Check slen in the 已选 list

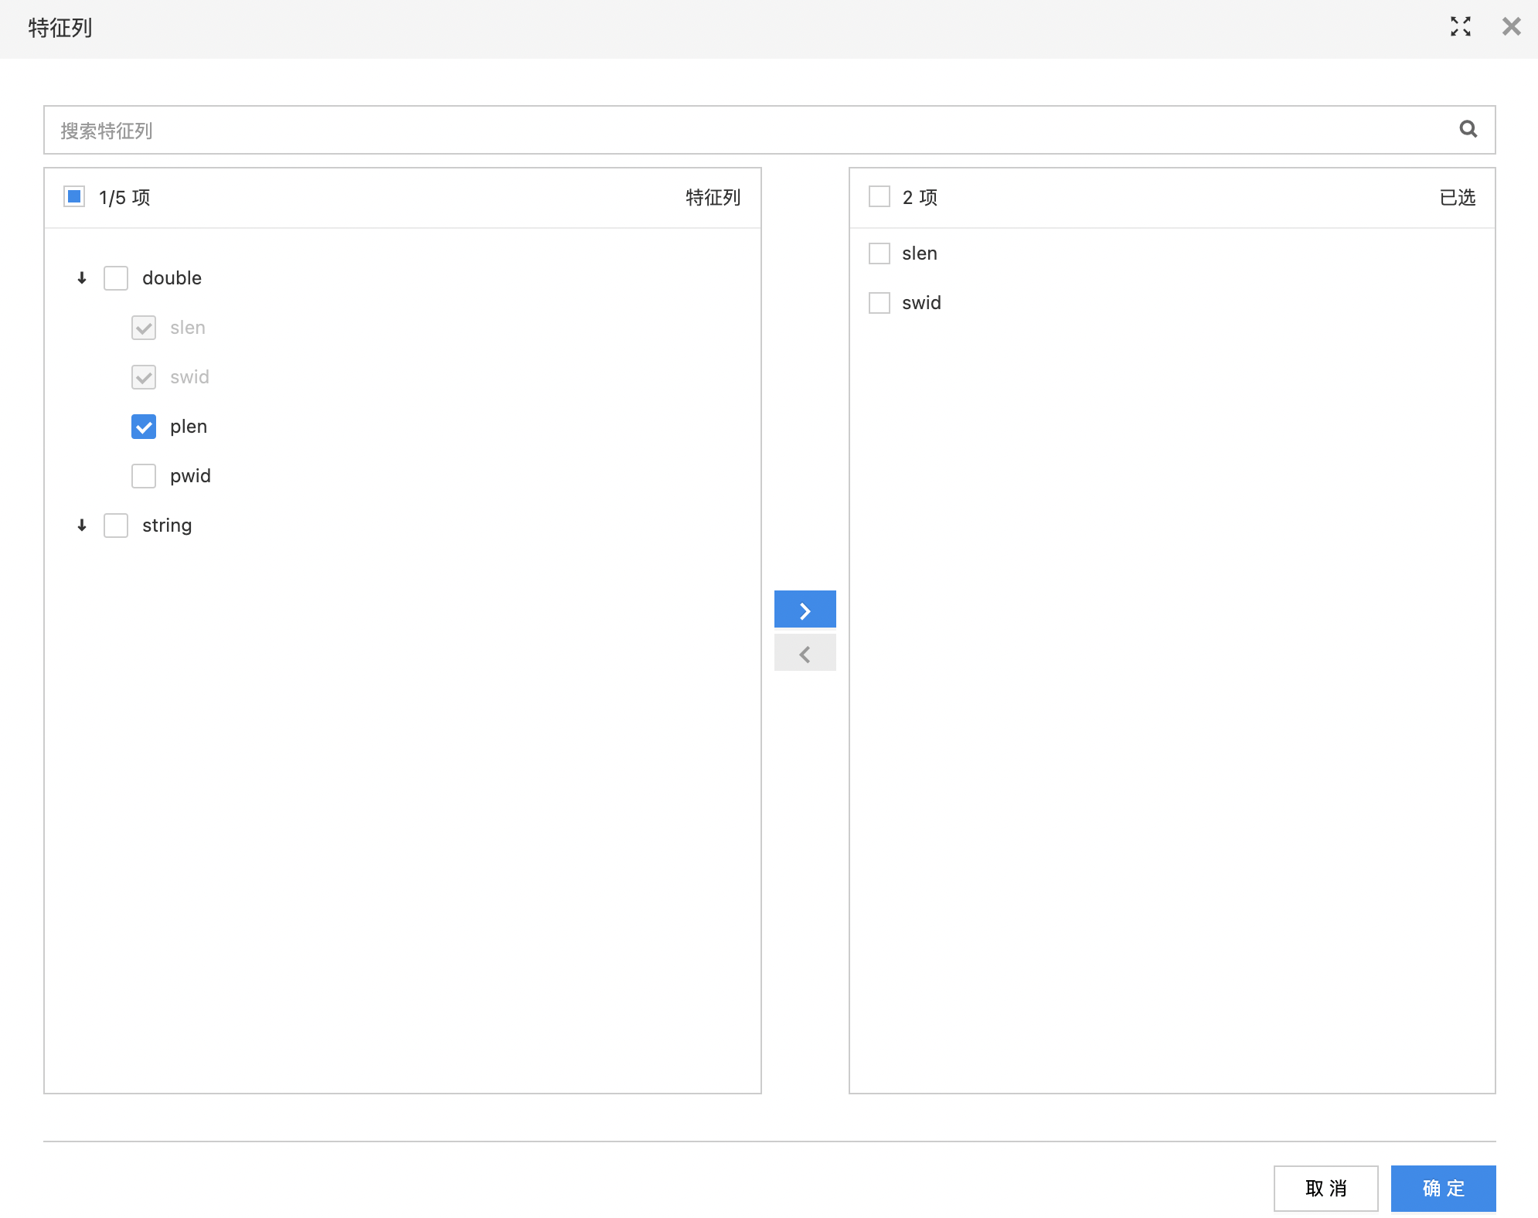click(x=880, y=253)
